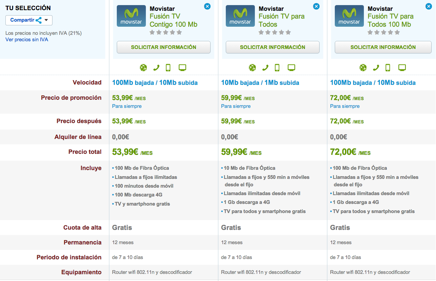The height and width of the screenshot is (281, 436).
Task: Open Fusión TV para Todos 100 Mb plan title
Action: tap(391, 20)
